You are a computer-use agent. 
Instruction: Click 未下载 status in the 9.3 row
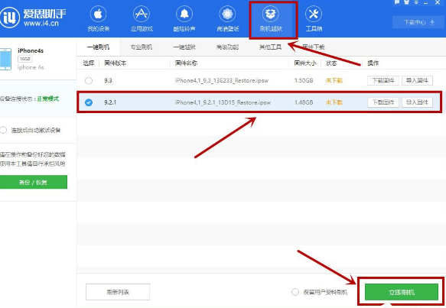point(334,81)
